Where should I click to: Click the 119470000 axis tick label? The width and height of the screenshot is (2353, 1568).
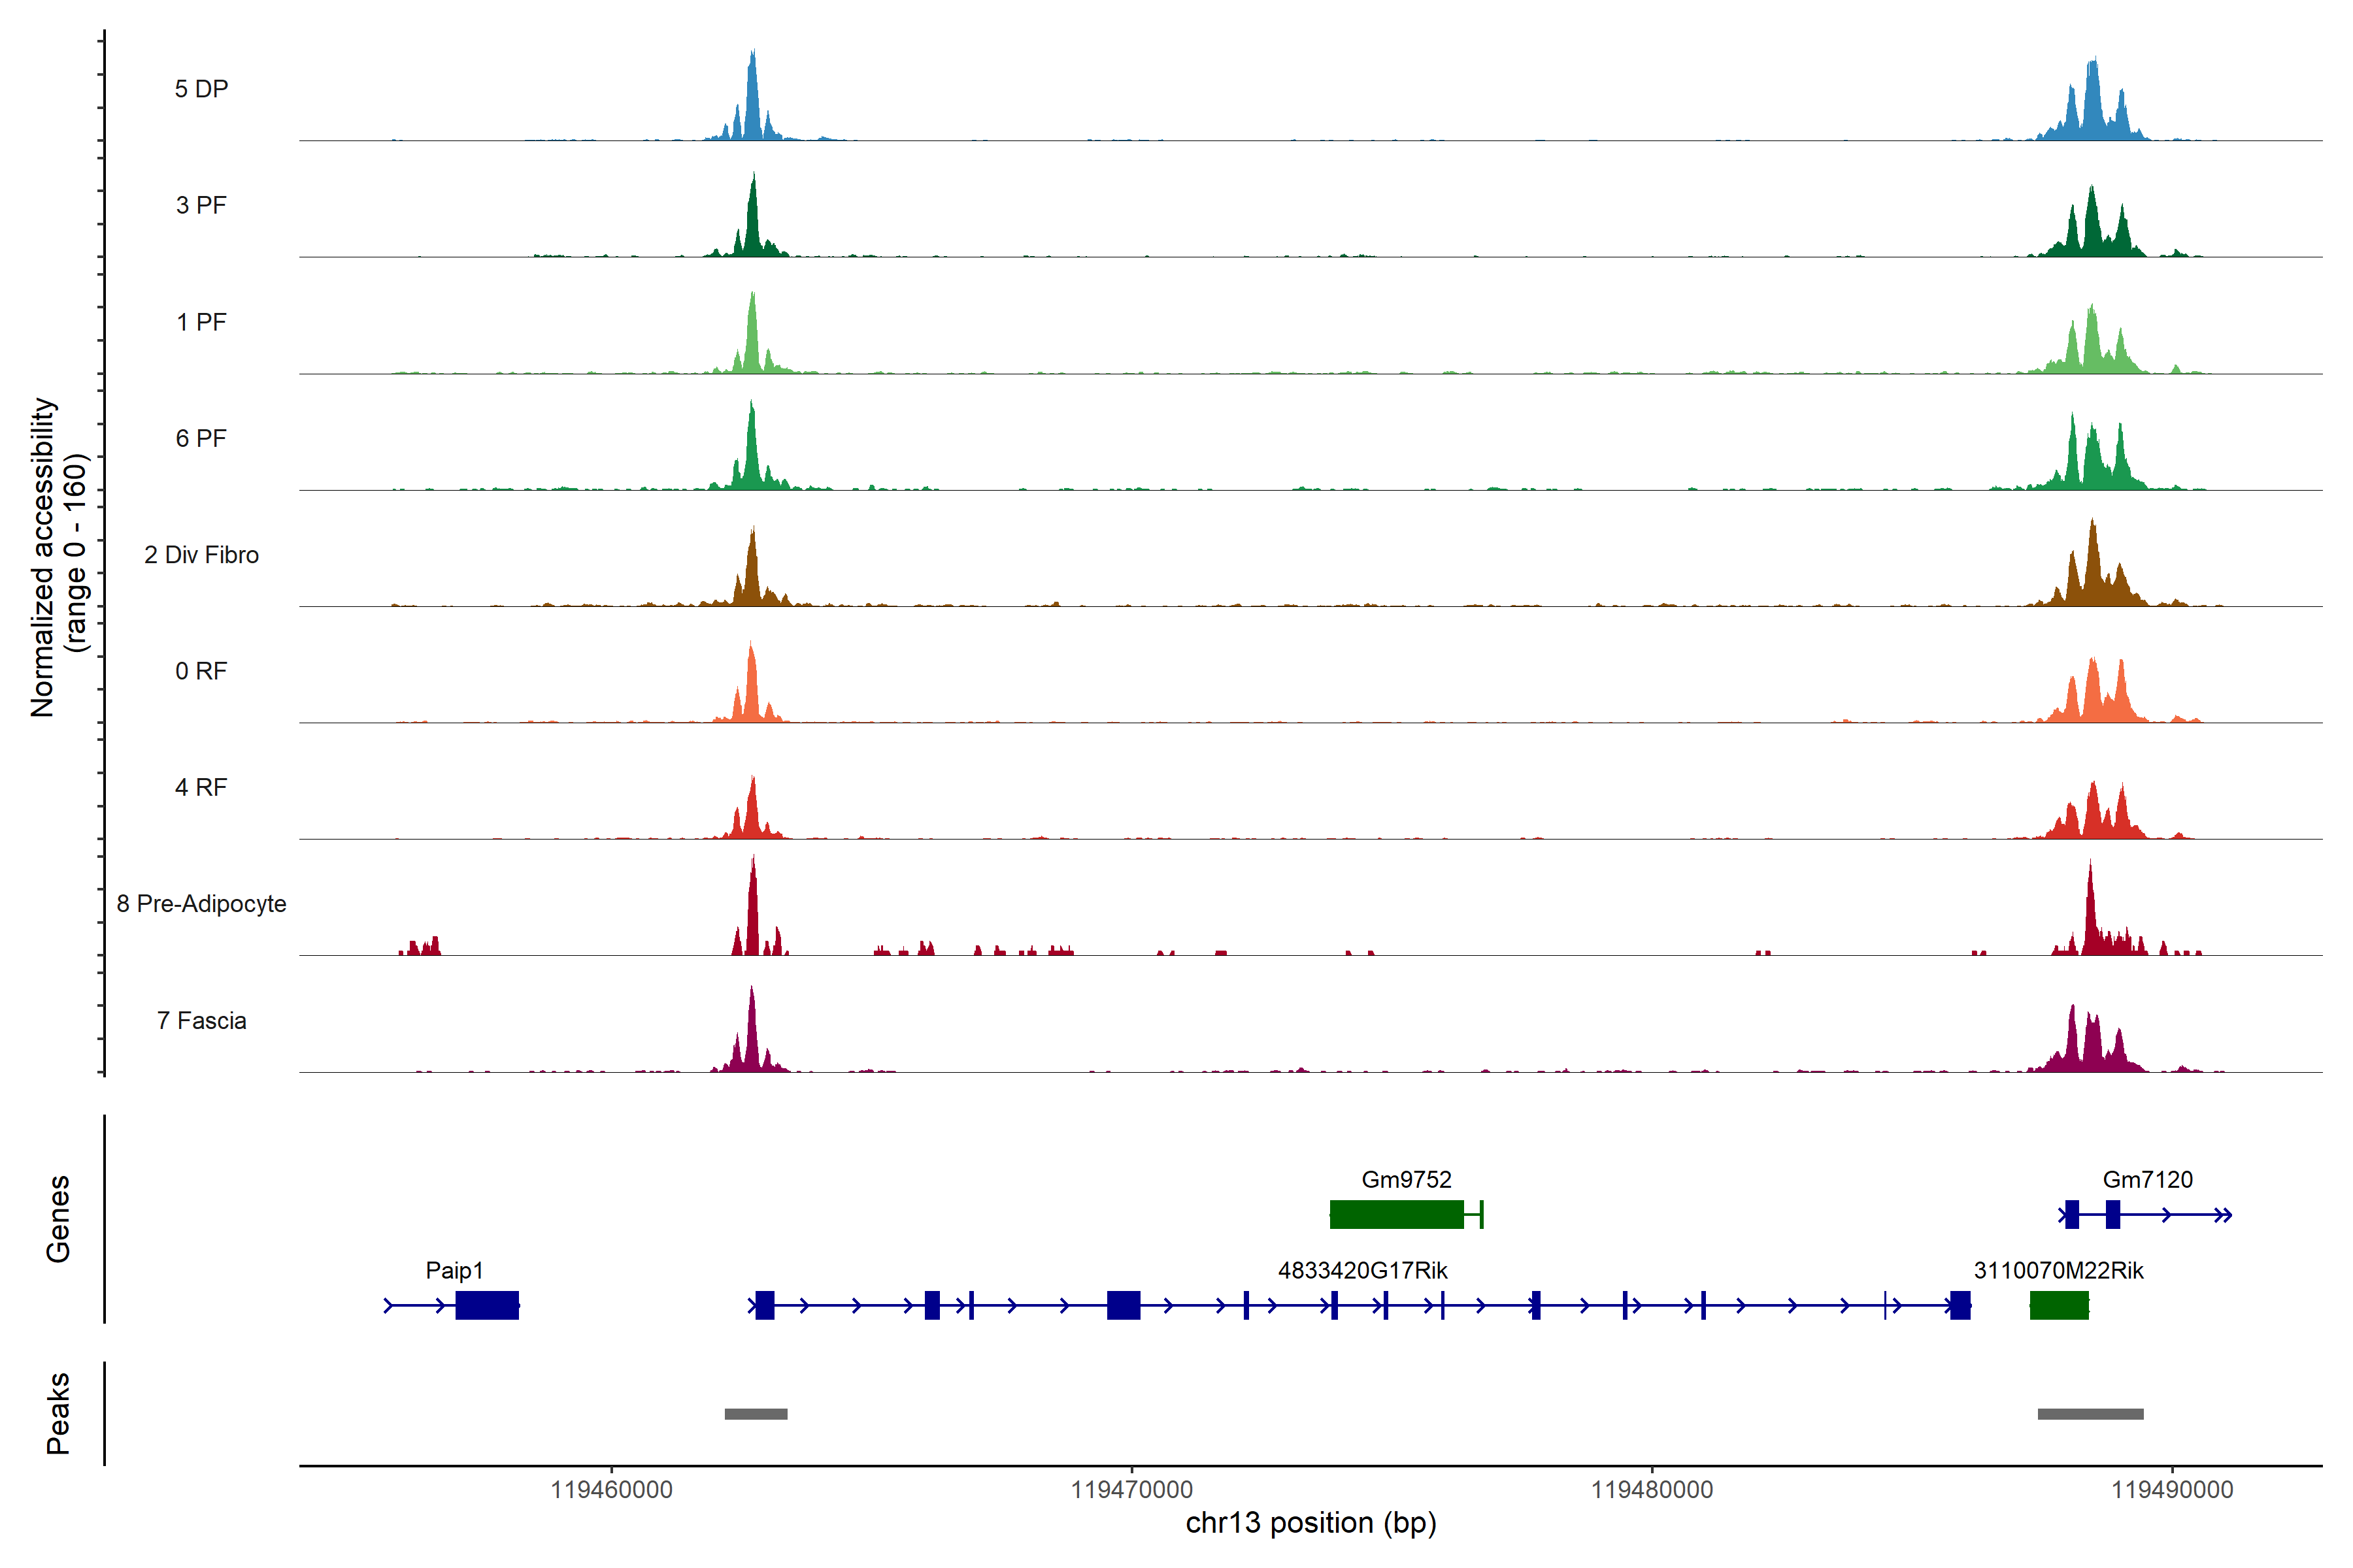pyautogui.click(x=1131, y=1490)
